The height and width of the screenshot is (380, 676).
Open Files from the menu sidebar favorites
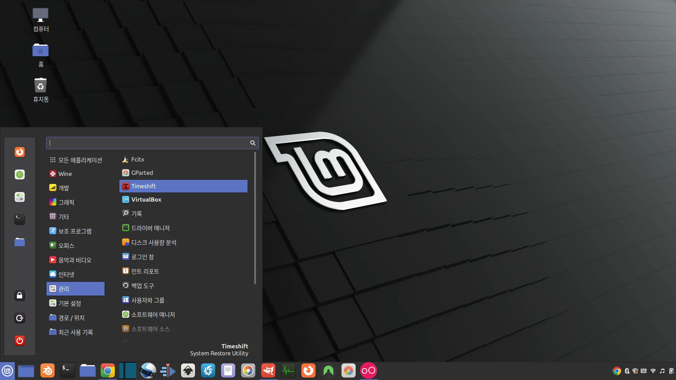point(20,242)
